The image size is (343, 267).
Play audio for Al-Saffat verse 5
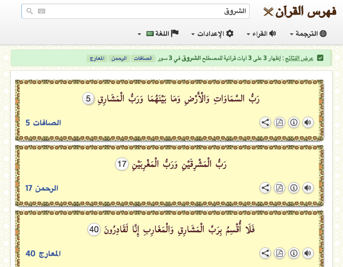(x=308, y=122)
